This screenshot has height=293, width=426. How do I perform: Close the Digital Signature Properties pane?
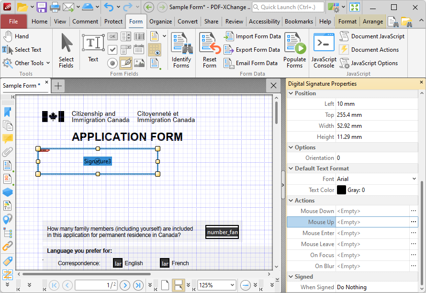pos(421,82)
